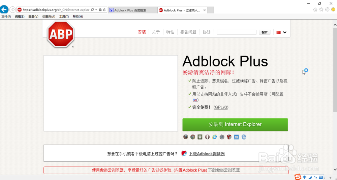This screenshot has width=337, height=180.
Task: Open the 收藏夹(A) menu
Action: point(49,17)
